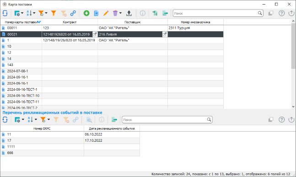Open table settings in Карта поставки toolbar

(17, 13)
